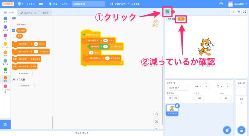Zoom in on the code workspace
Viewport: 249px width, 136px height.
click(156, 114)
